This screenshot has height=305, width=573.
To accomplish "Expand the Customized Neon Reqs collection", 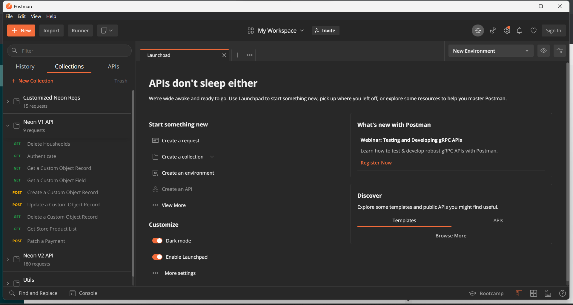I will tap(8, 101).
